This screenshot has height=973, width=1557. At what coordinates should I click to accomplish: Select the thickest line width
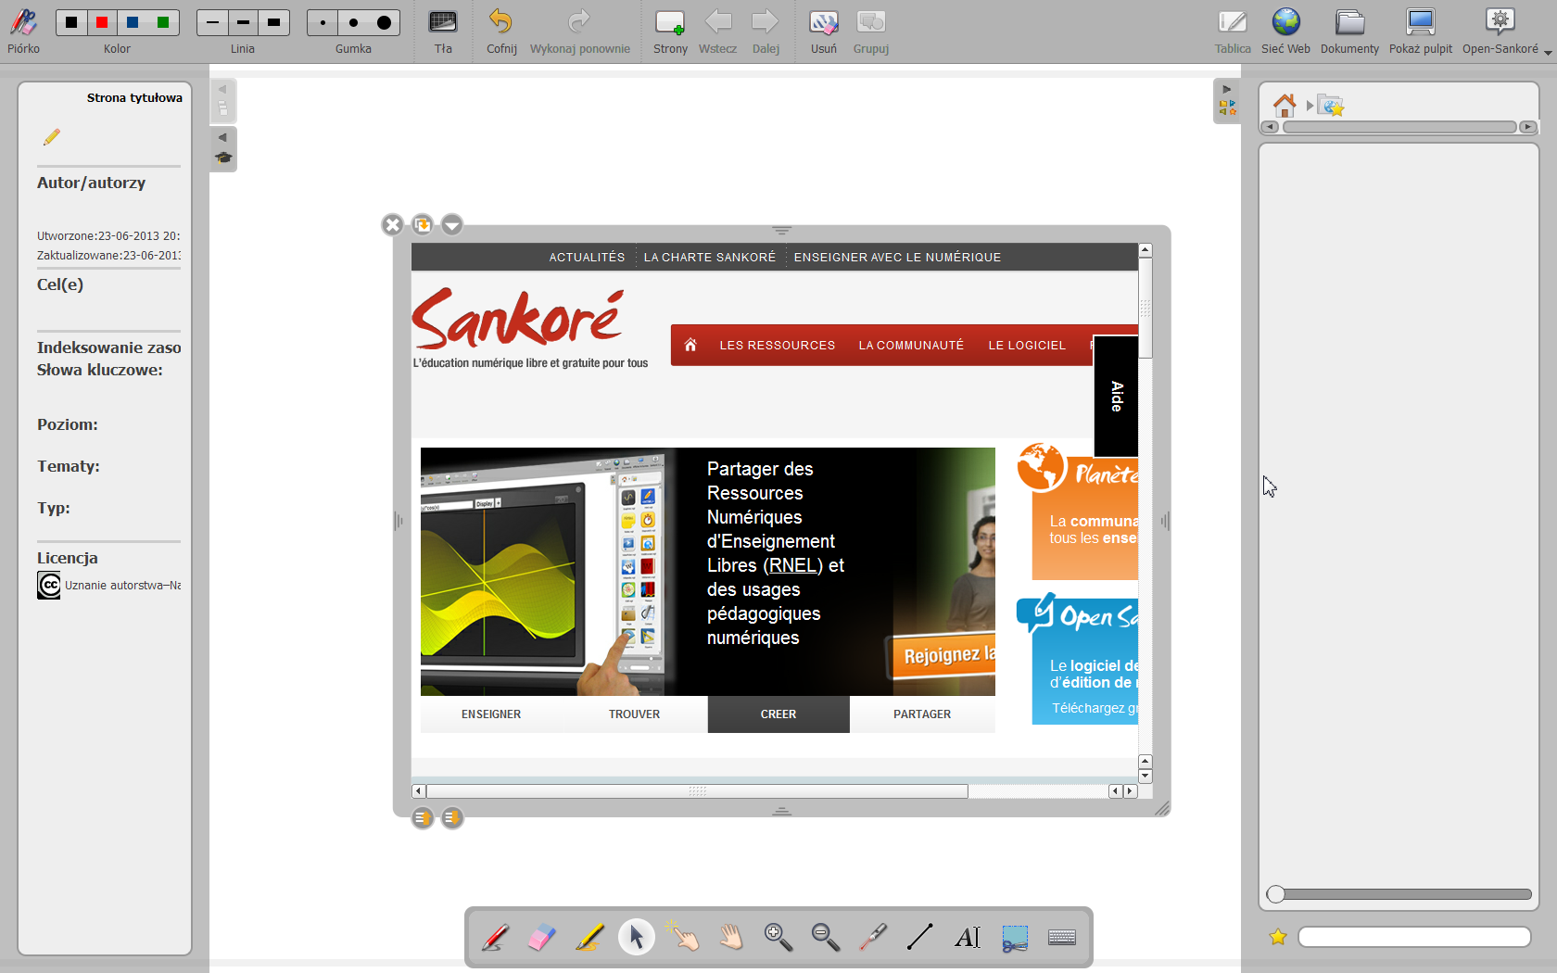(x=273, y=22)
